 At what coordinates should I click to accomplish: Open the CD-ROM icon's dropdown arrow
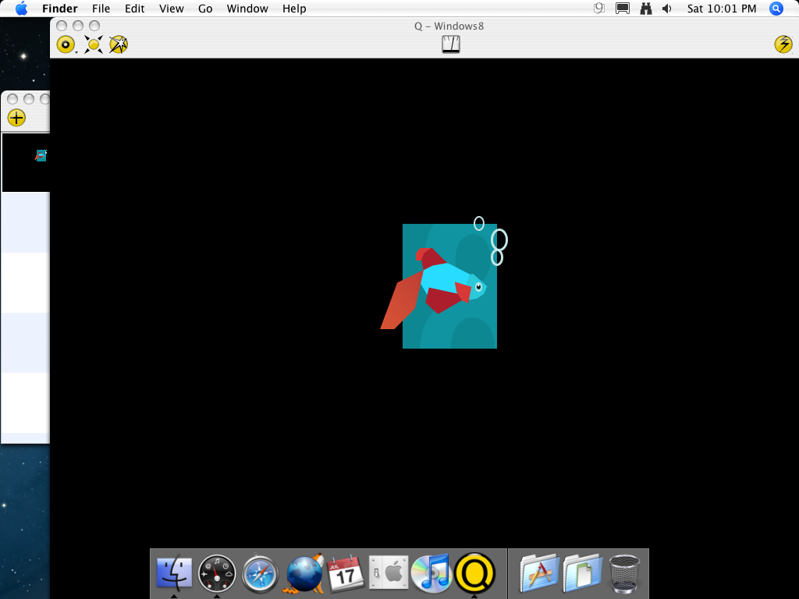[76, 52]
